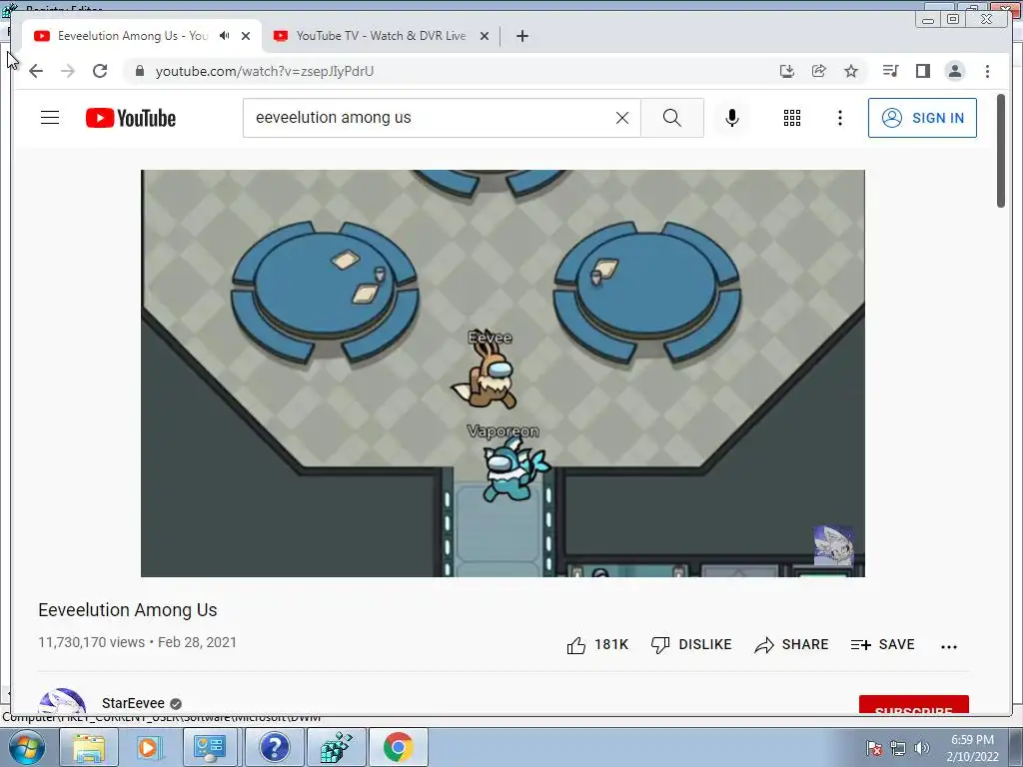Click the channel watermark in video corner

tap(833, 545)
